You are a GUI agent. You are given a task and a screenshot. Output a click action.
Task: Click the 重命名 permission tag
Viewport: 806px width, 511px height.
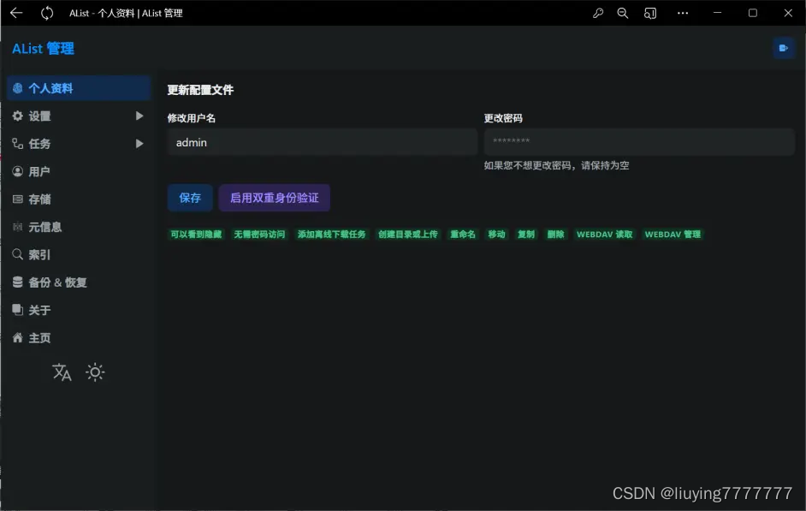[x=463, y=235]
